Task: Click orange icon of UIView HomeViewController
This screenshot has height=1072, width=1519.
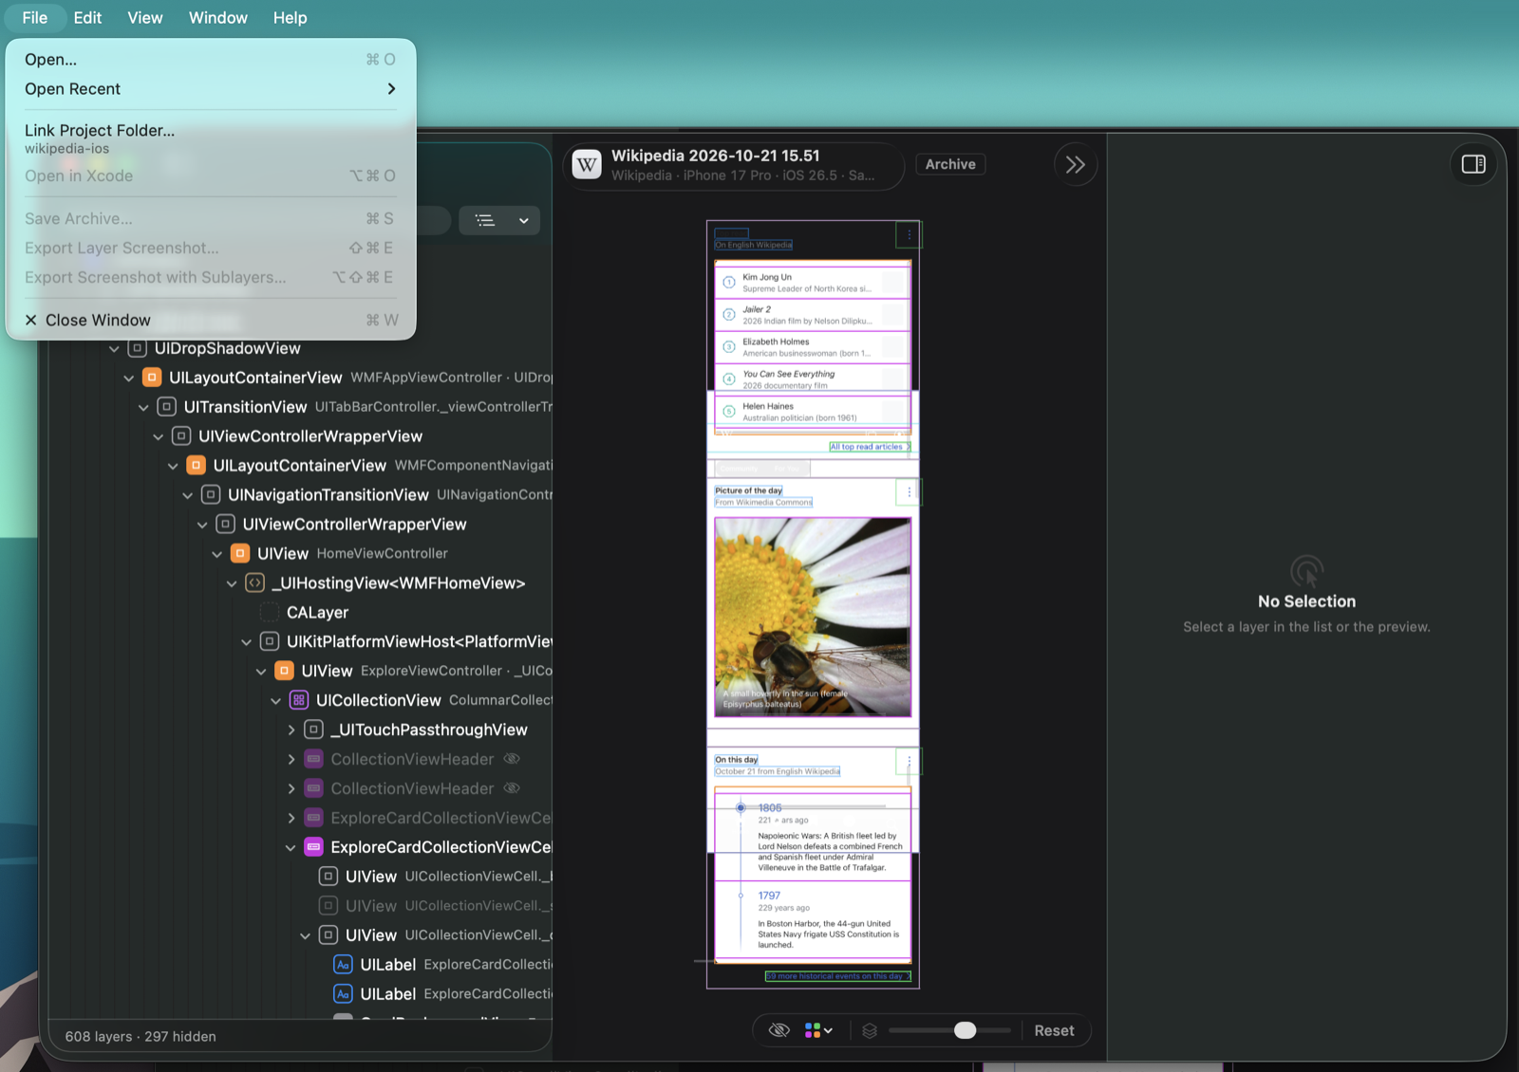Action: click(x=240, y=553)
